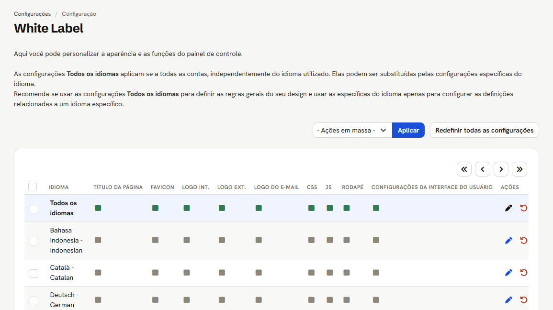
Task: Click the CSS status square for Todos os idiomas
Action: pos(311,208)
